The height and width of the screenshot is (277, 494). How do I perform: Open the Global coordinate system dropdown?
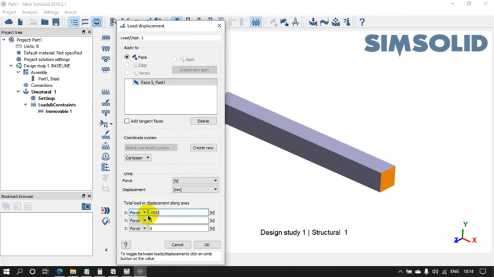[151, 147]
